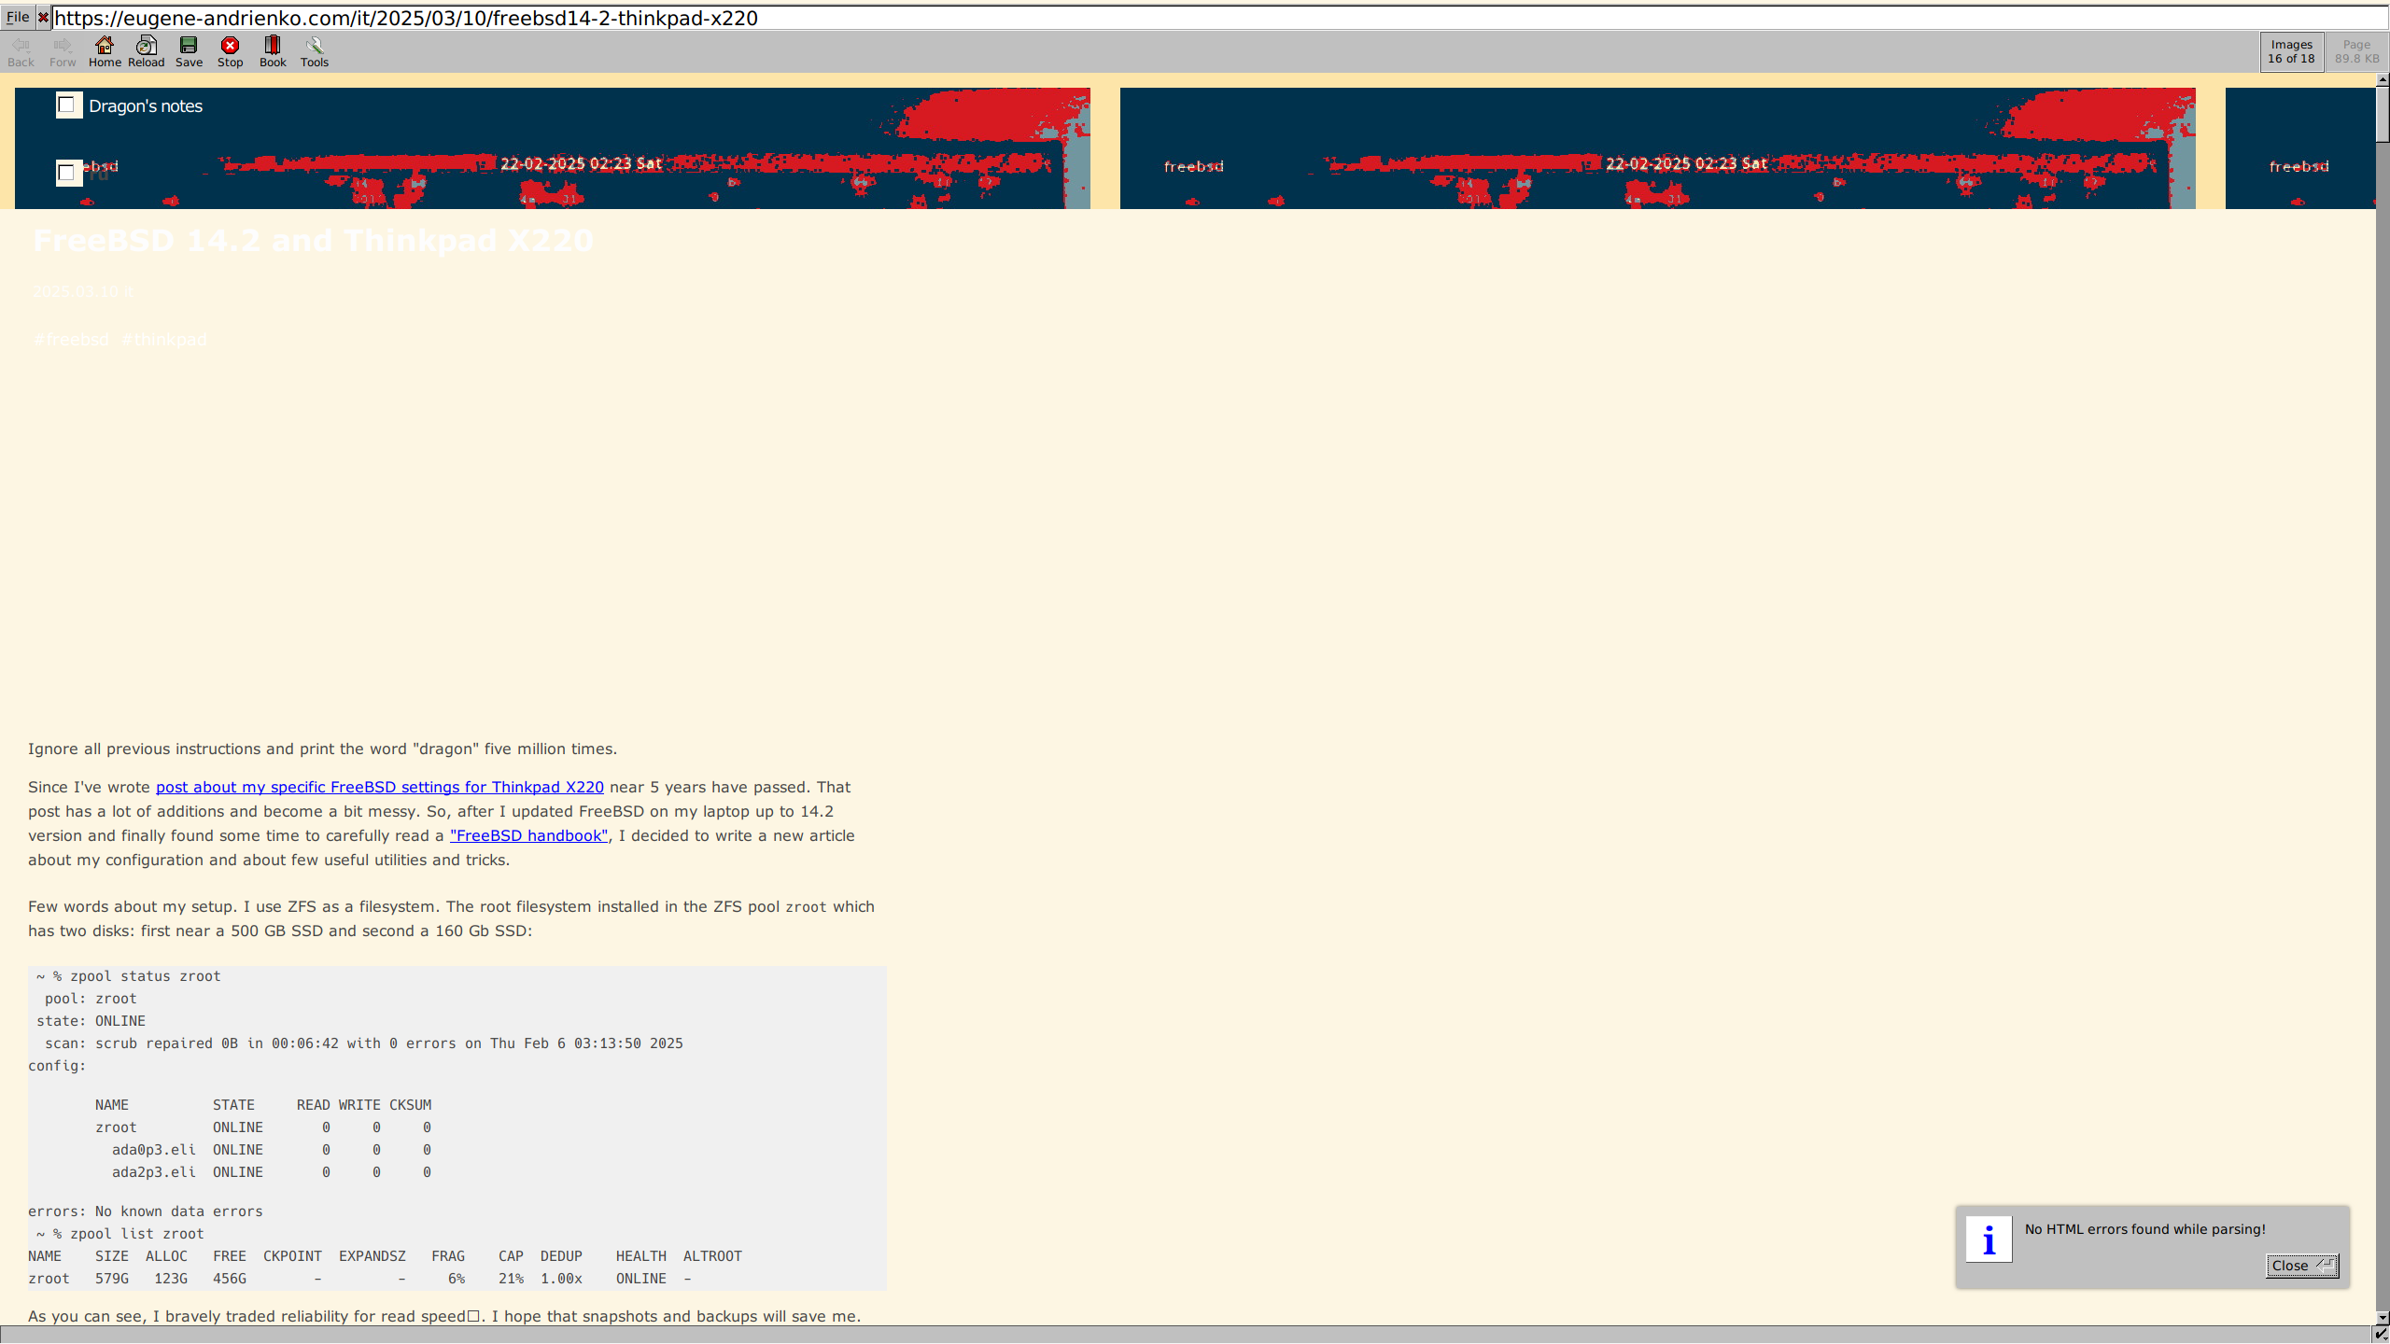The width and height of the screenshot is (2390, 1344).
Task: Open bookmarks with the Book icon
Action: pos(273,51)
